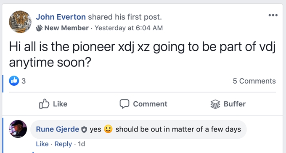Viewport: 286px width, 153px height.
Task: Like the post using the Like button
Action: tap(53, 104)
